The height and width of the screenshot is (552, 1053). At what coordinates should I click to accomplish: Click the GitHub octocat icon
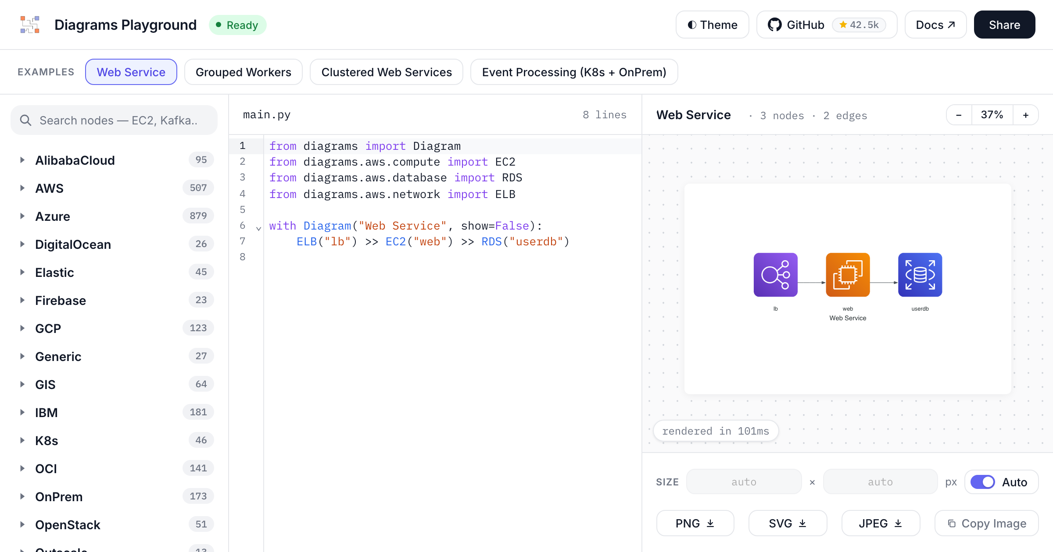775,25
